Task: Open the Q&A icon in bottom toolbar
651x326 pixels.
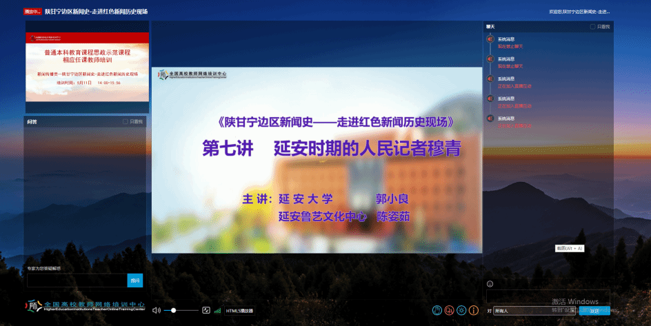Action: coord(449,311)
